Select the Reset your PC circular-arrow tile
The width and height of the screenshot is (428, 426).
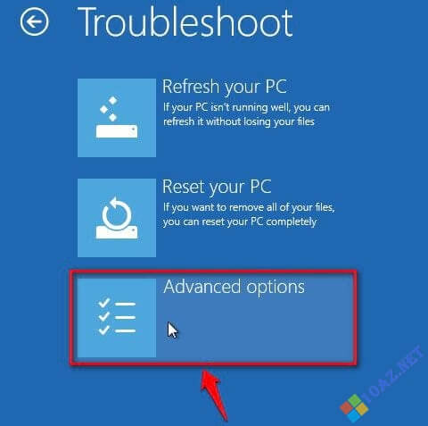(x=117, y=218)
